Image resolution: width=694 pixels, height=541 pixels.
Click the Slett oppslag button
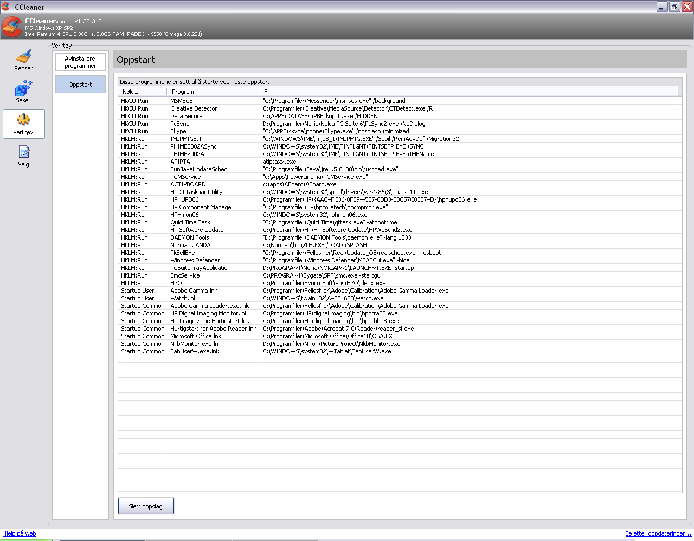146,506
